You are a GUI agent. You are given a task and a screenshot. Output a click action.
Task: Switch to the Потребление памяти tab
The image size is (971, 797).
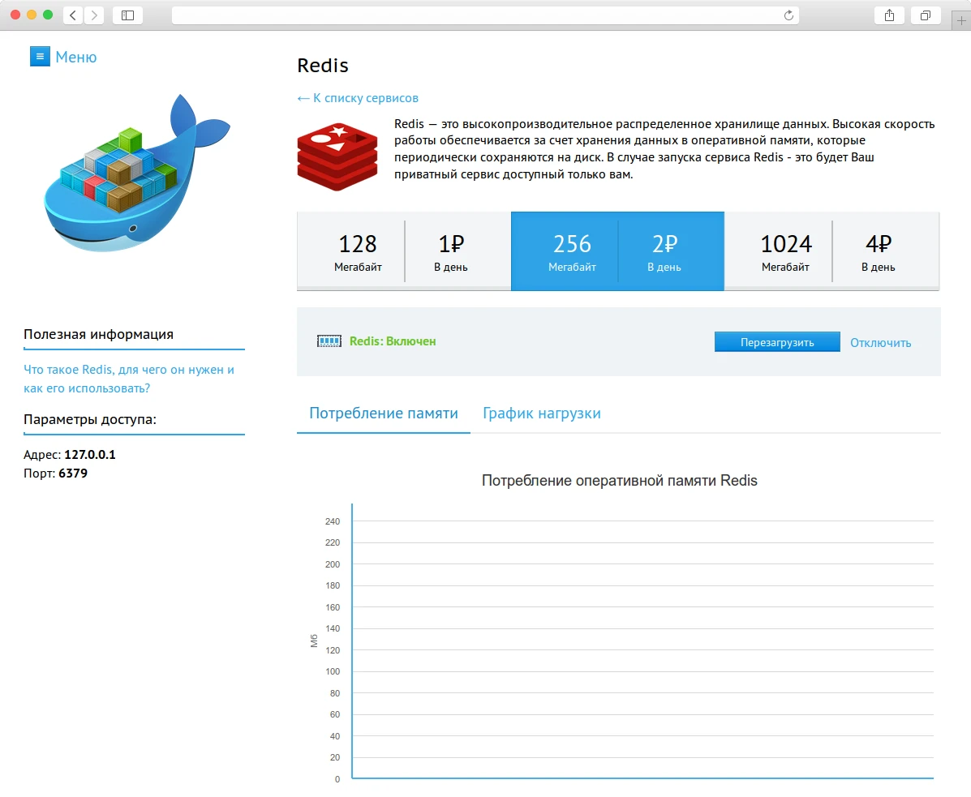tap(383, 413)
